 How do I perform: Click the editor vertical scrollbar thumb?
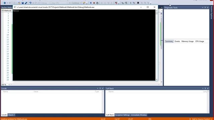point(162,33)
